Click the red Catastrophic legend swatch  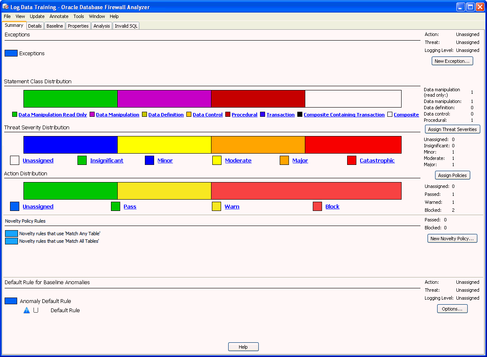click(x=352, y=160)
